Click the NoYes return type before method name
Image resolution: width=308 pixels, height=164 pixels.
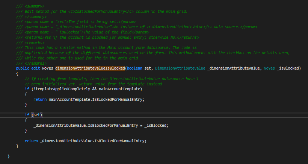click(48, 68)
